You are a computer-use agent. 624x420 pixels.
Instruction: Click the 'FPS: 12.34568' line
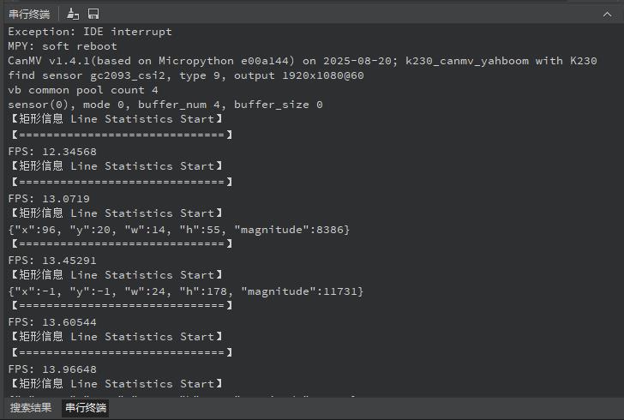tap(52, 152)
